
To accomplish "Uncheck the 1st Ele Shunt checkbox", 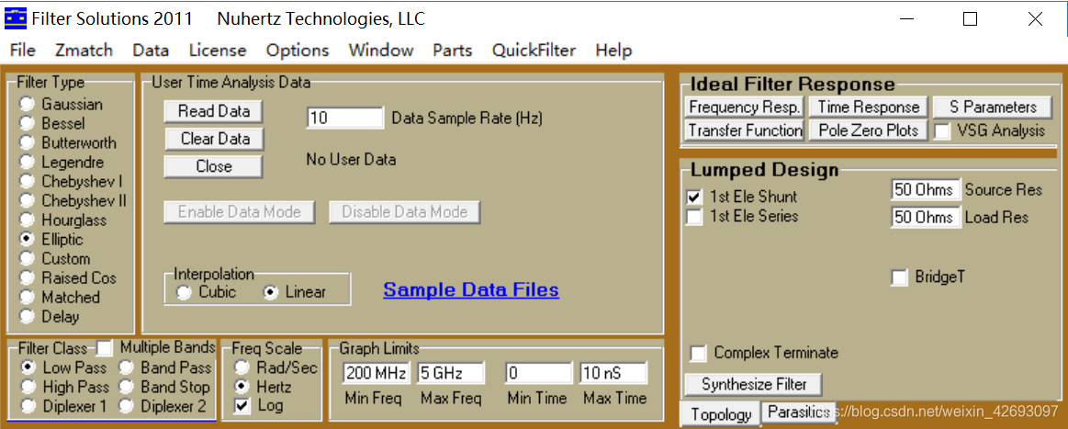I will tap(694, 197).
